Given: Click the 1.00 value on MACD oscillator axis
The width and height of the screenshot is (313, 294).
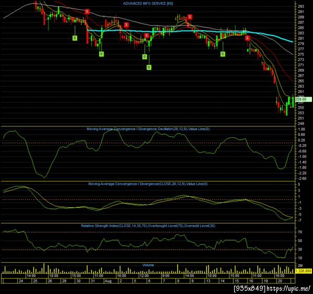Looking at the screenshot, I should (302, 130).
